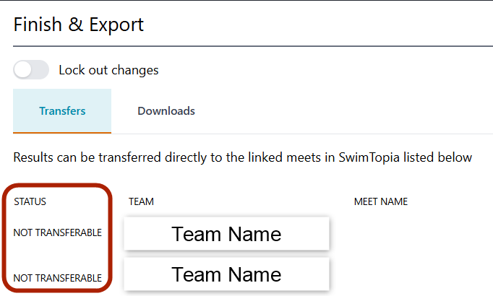Click the TEAM column header

point(141,201)
